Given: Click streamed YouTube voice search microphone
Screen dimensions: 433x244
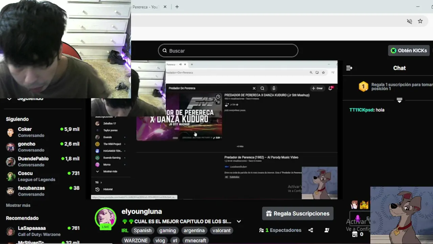Looking at the screenshot, I should [274, 88].
